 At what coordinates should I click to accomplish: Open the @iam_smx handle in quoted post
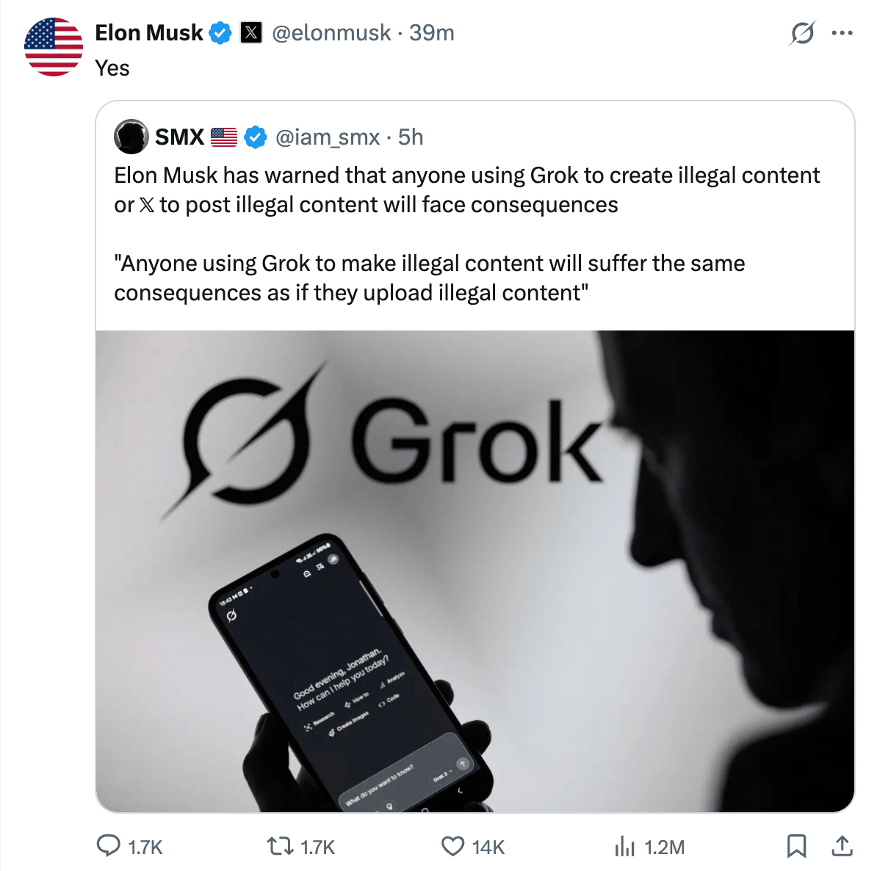(328, 137)
